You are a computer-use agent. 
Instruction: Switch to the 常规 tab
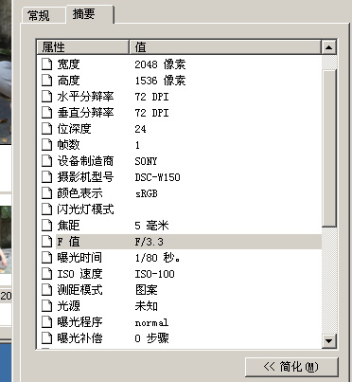tap(44, 15)
